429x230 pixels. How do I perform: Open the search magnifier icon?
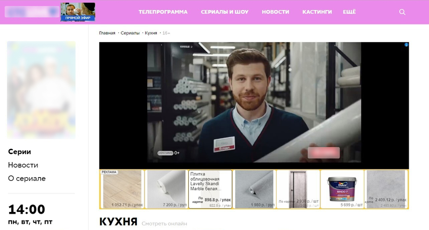[402, 12]
